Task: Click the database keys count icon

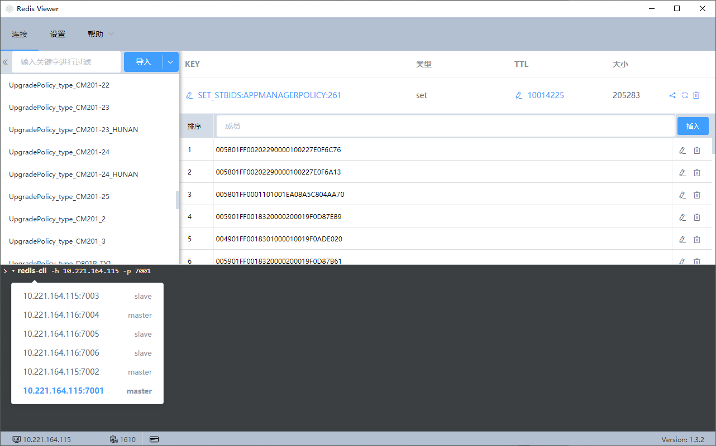Action: tap(113, 439)
